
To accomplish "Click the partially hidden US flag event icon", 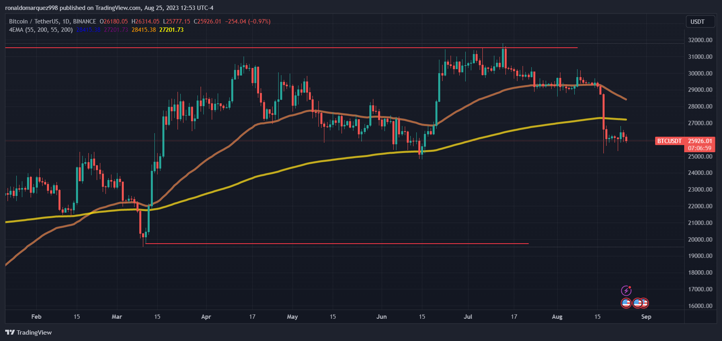I will pyautogui.click(x=646, y=303).
